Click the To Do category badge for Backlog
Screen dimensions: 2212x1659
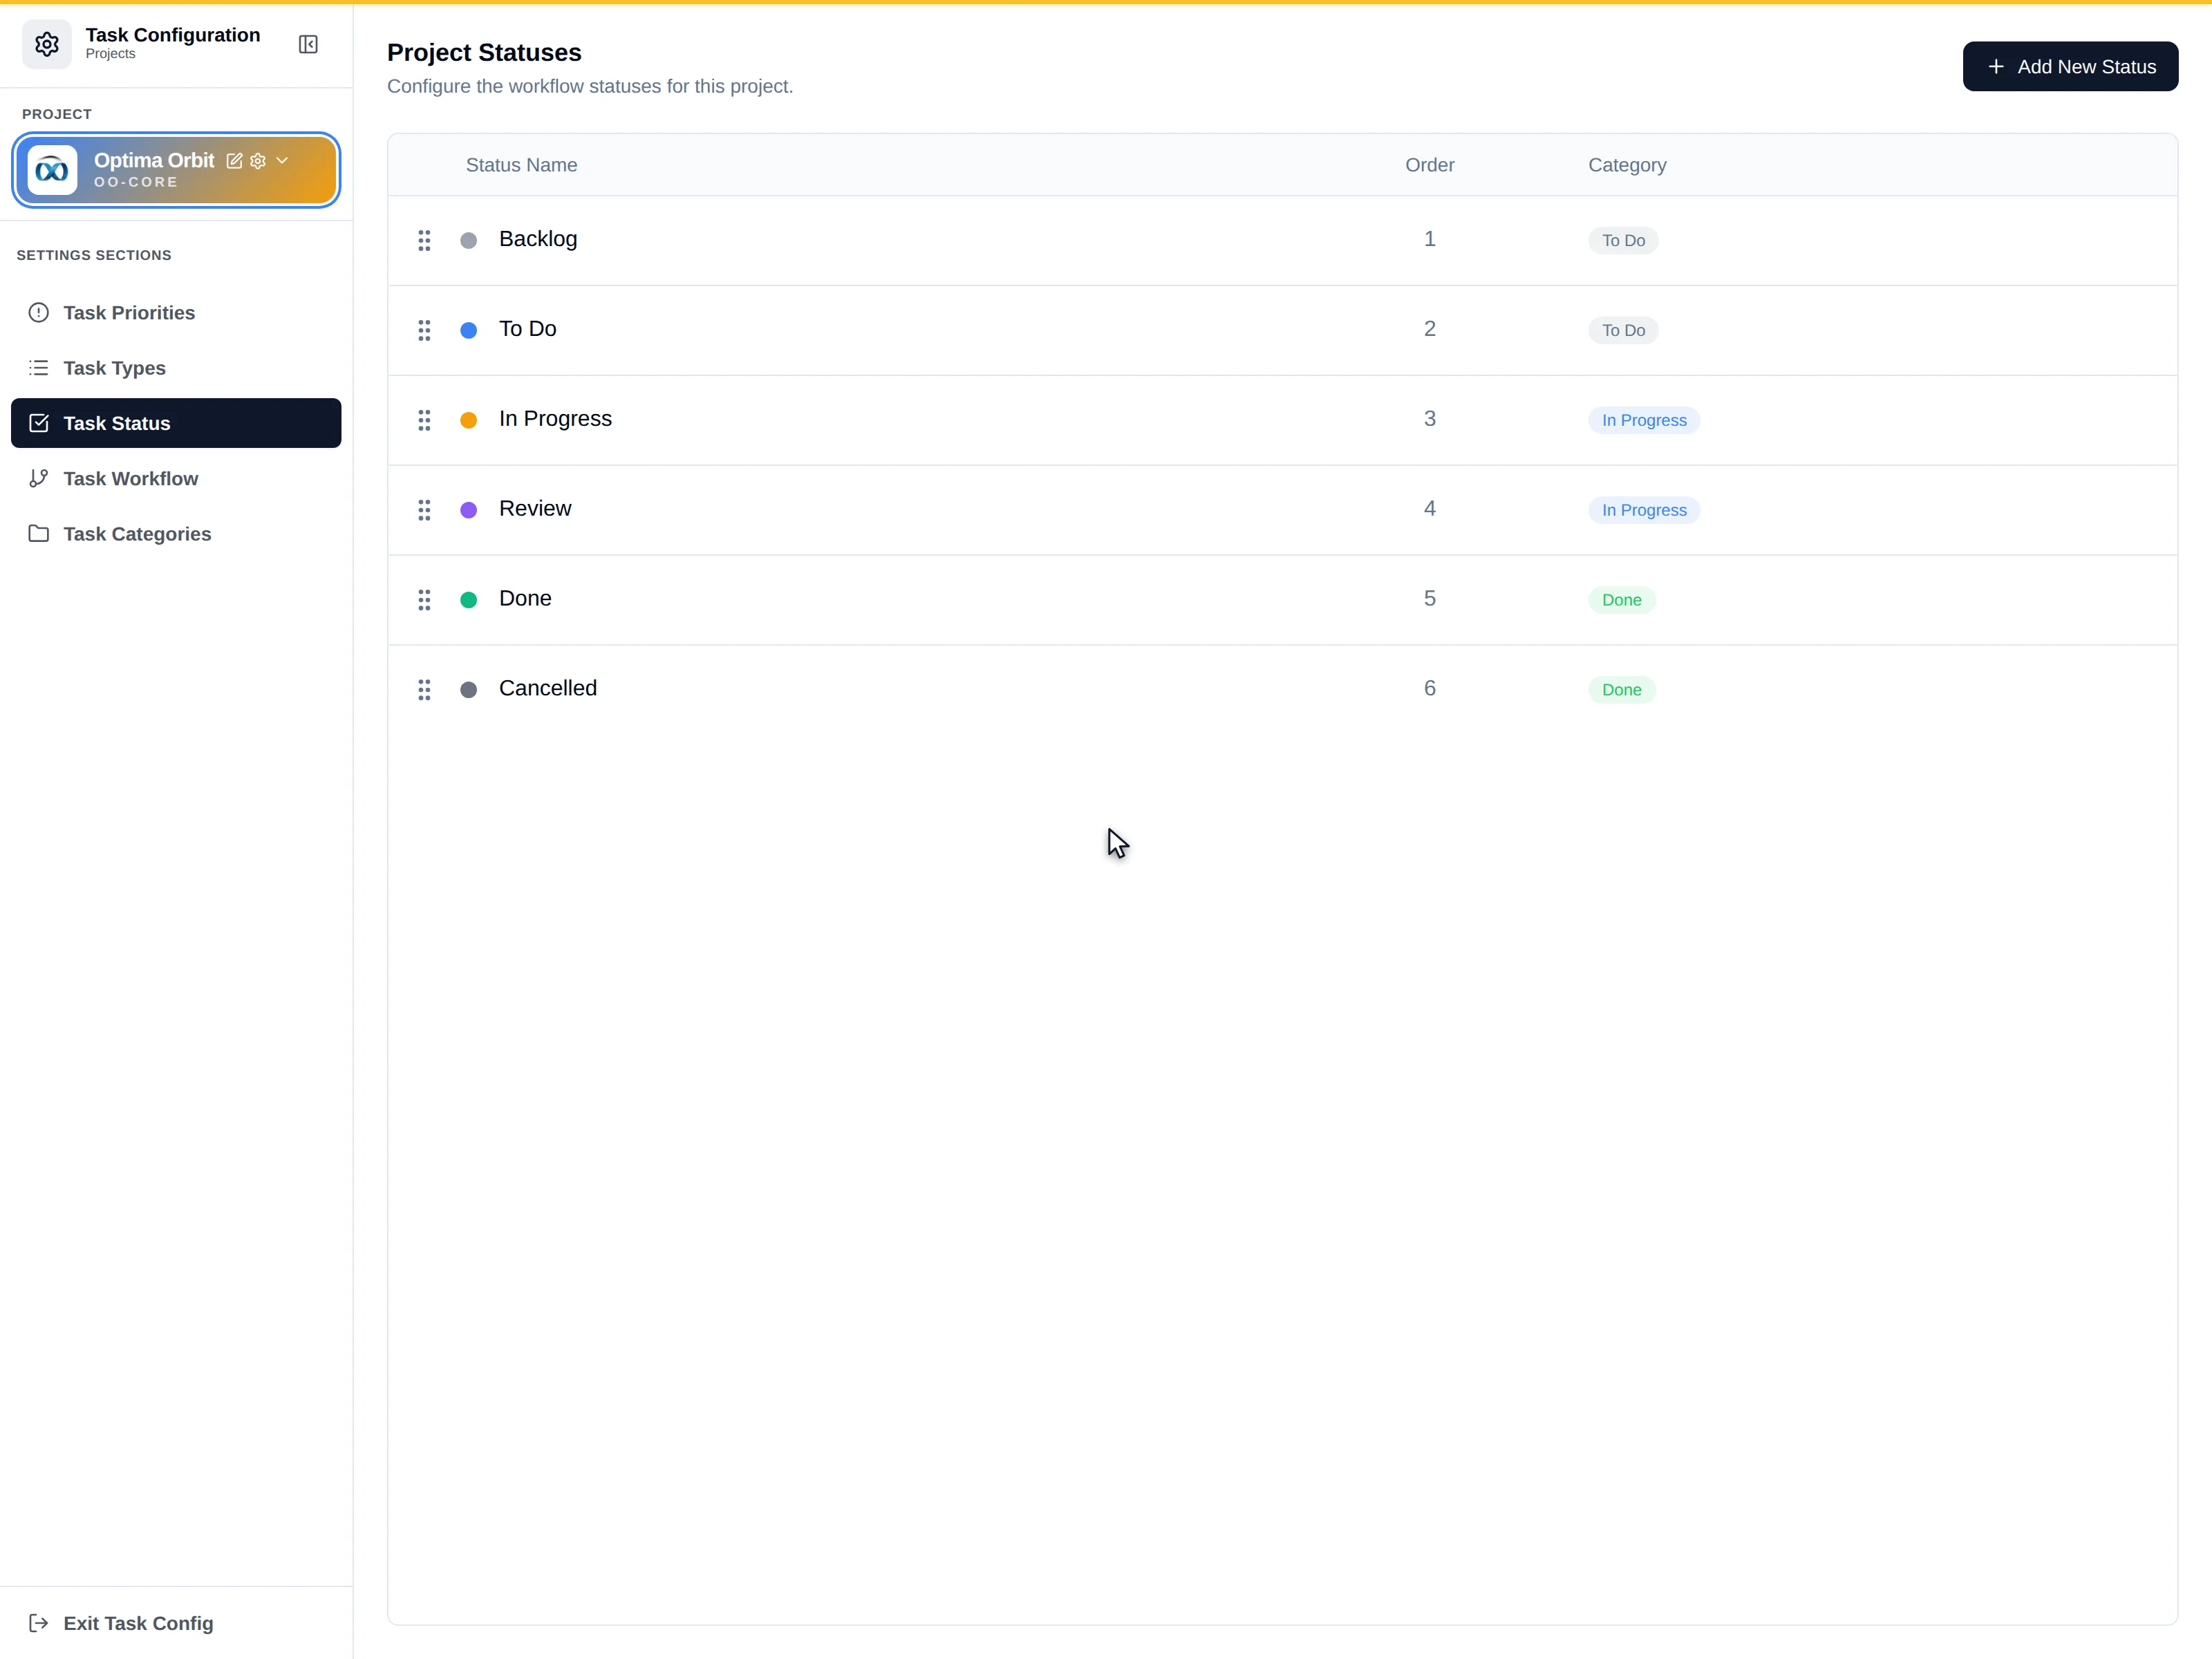[x=1623, y=241]
